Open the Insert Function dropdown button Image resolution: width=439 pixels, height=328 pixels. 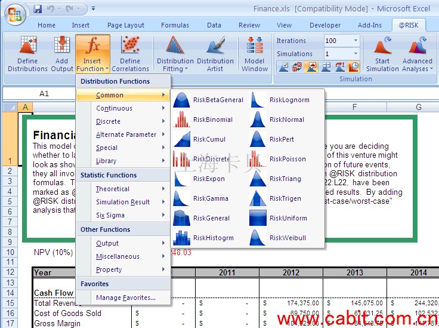tap(92, 54)
